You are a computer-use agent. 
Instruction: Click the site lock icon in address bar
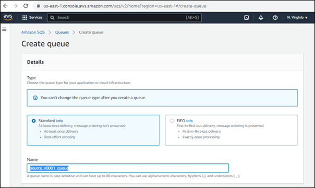39,6
